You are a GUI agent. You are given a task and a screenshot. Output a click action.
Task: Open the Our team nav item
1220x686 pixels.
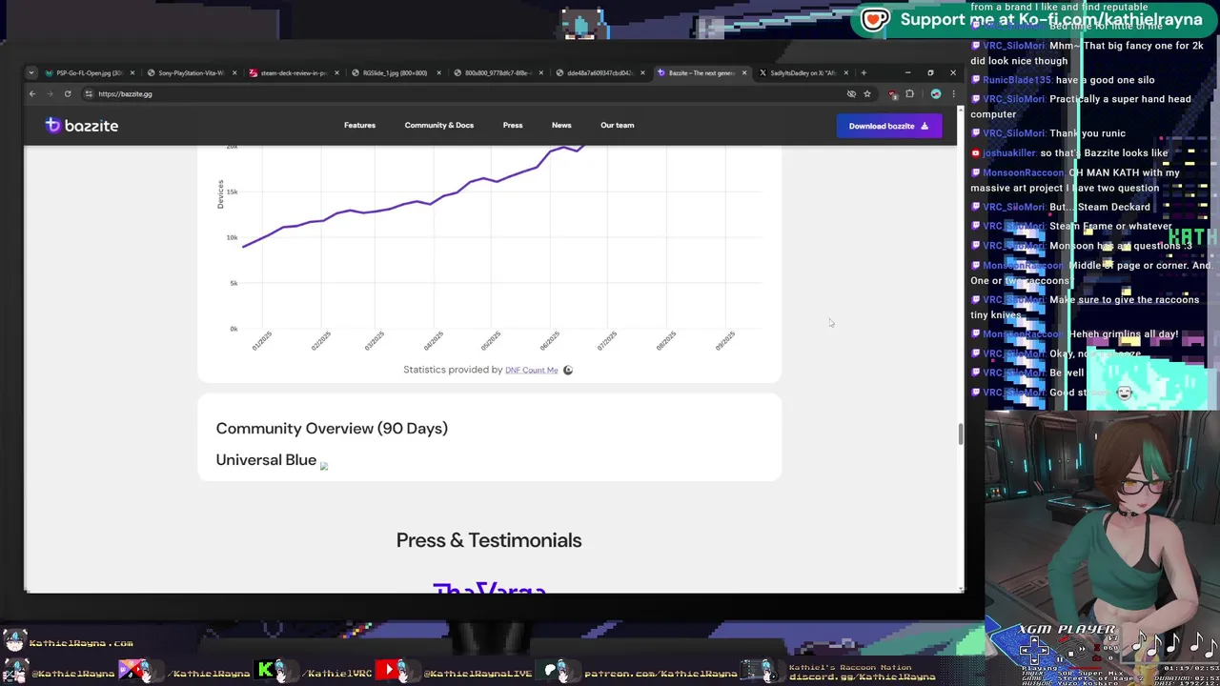[617, 125]
